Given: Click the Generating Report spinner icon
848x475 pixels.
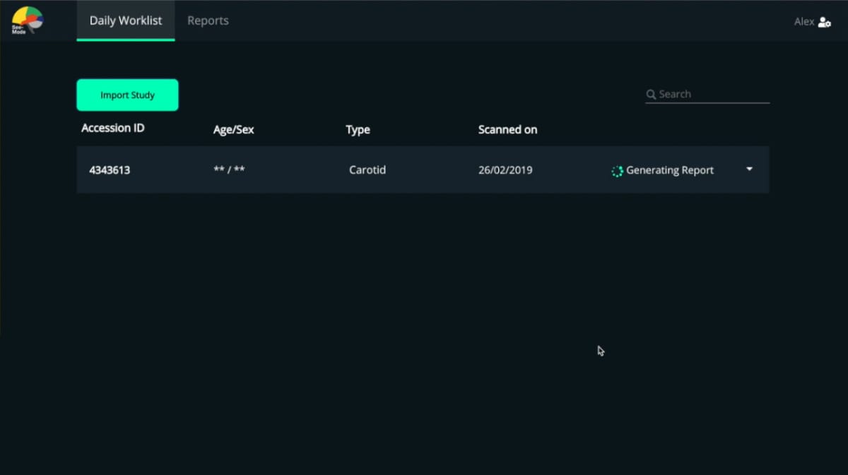Looking at the screenshot, I should [x=617, y=171].
